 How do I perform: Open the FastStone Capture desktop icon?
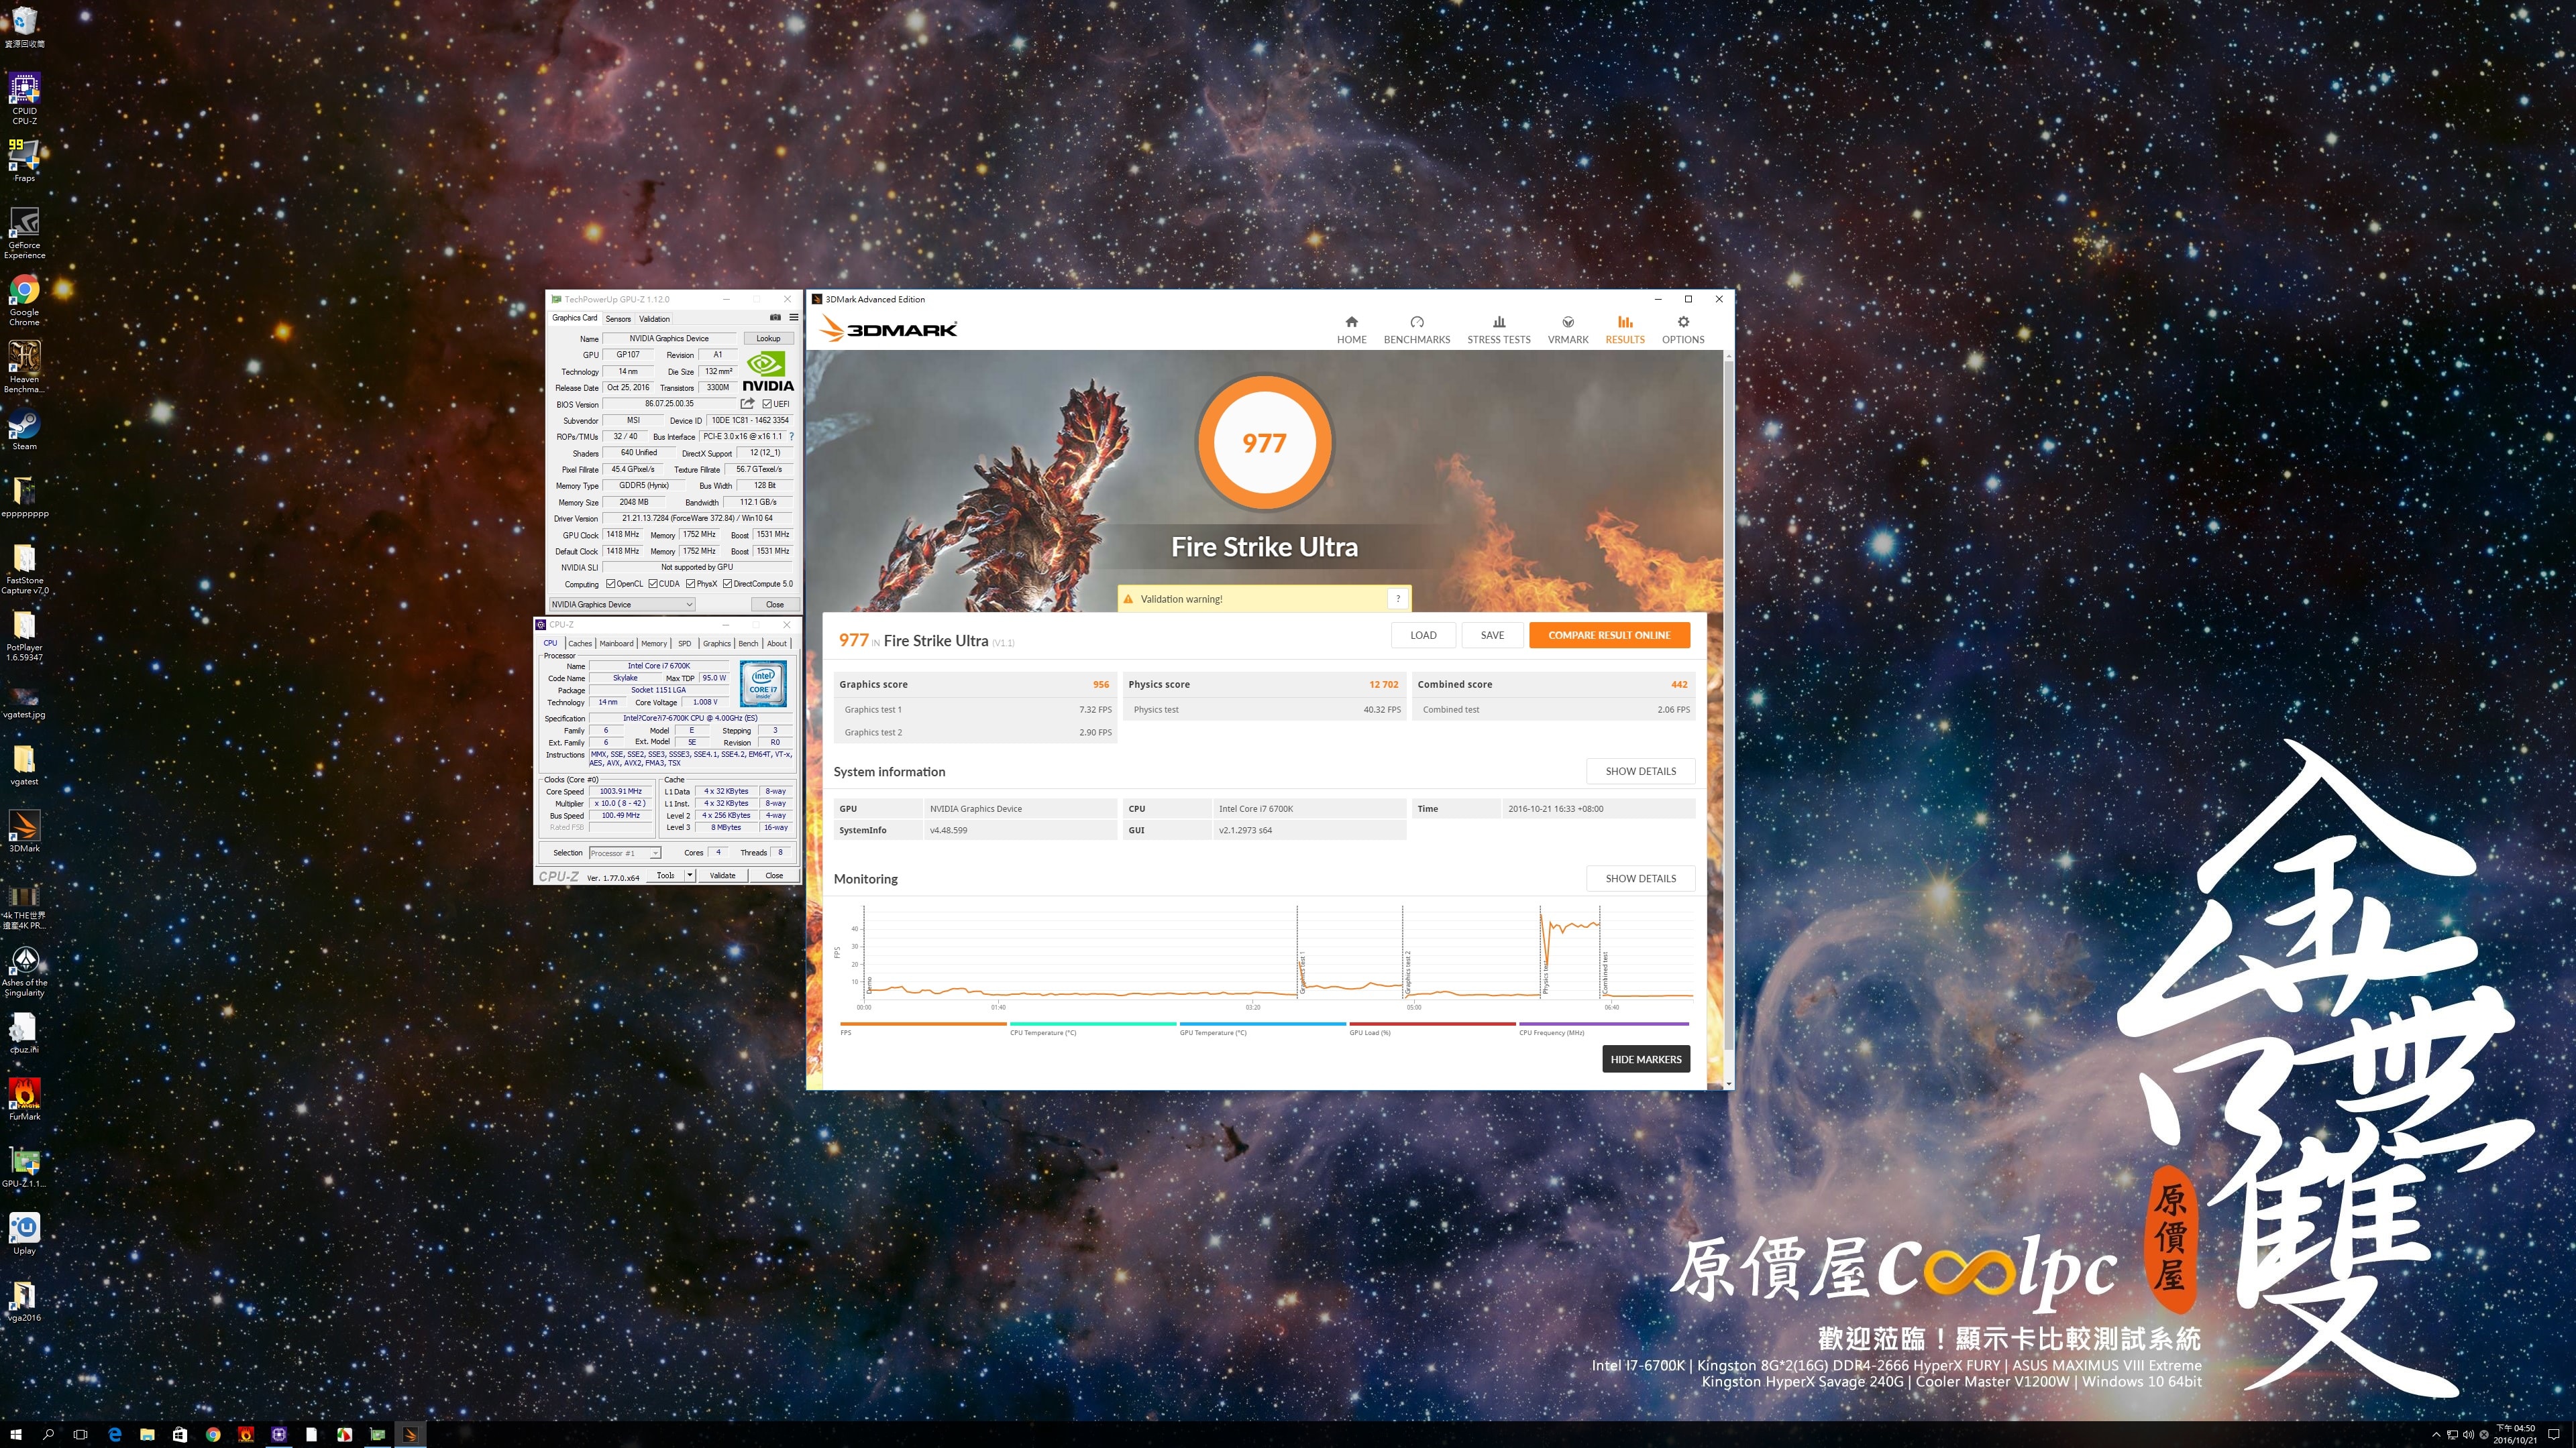24,568
